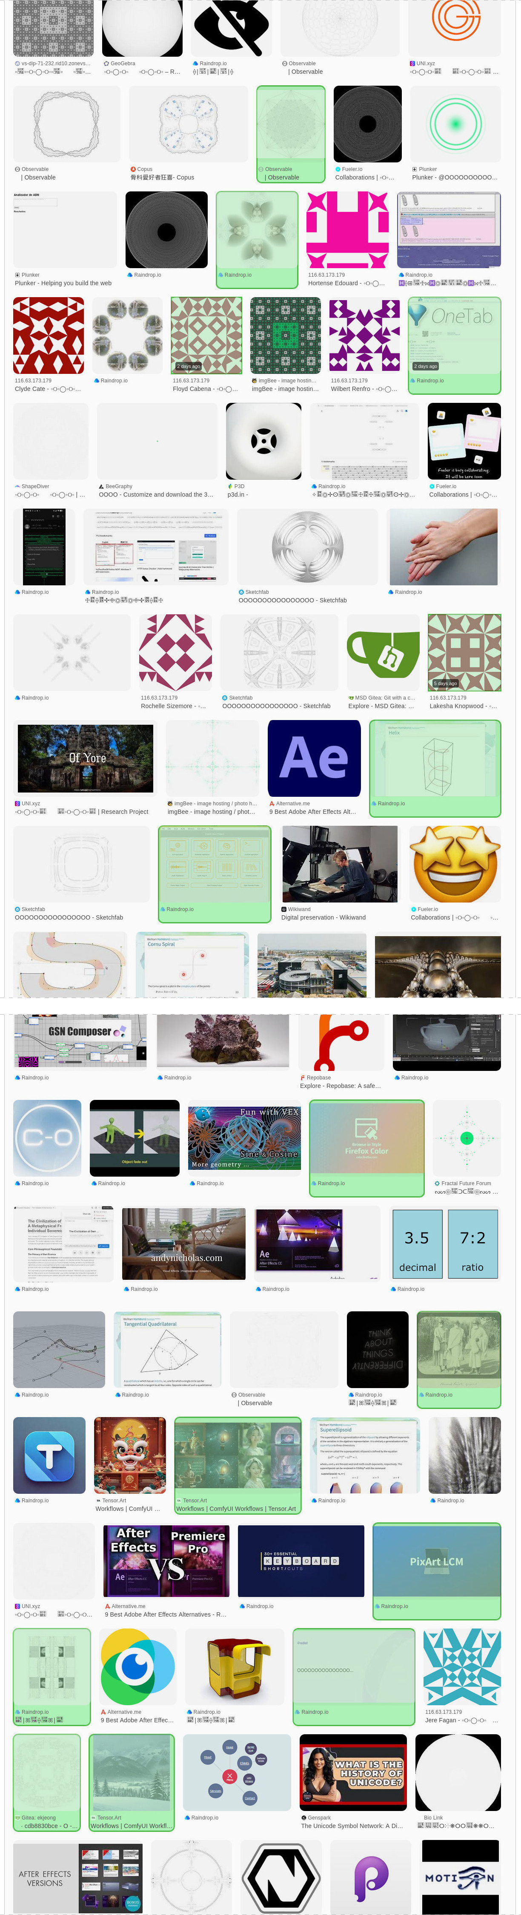Viewport: 521px width, 1915px height.
Task: Open the hands photo Raindrop.io thumbnail
Action: click(x=443, y=547)
